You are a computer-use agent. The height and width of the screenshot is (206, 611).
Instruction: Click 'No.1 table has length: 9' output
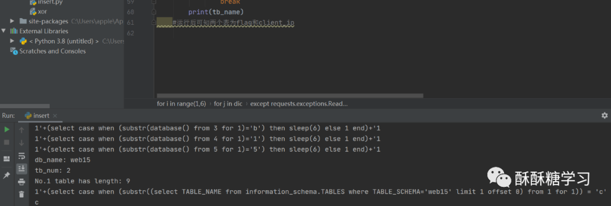tap(82, 181)
